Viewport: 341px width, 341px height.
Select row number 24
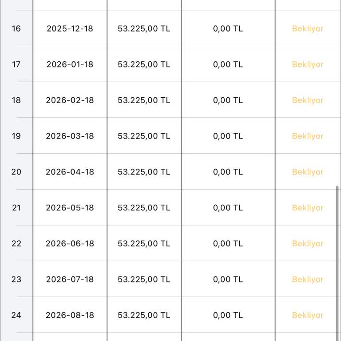click(16, 315)
